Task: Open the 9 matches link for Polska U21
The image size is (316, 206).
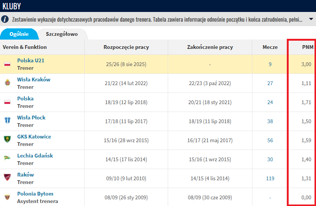Action: pos(270,64)
